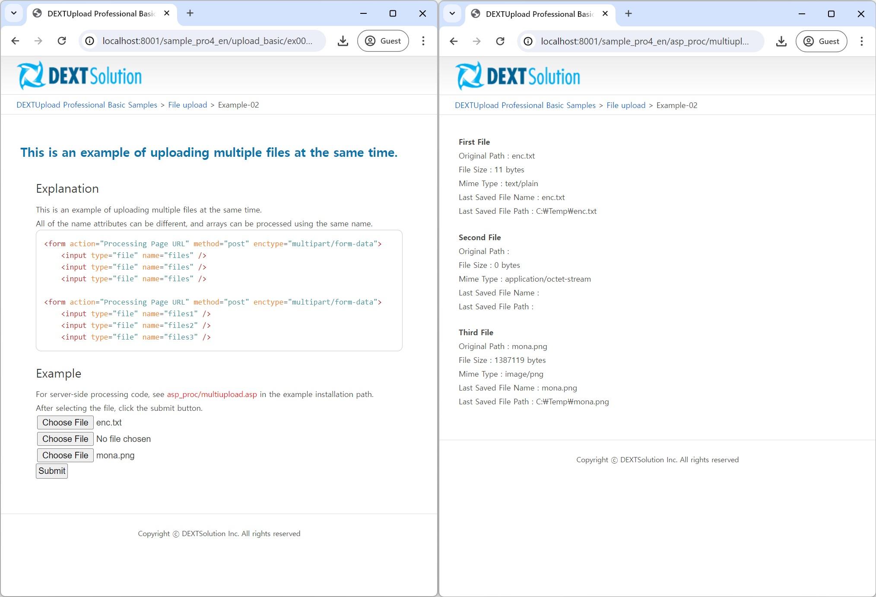
Task: Click DEXT Solution logo in right window
Action: tap(517, 76)
